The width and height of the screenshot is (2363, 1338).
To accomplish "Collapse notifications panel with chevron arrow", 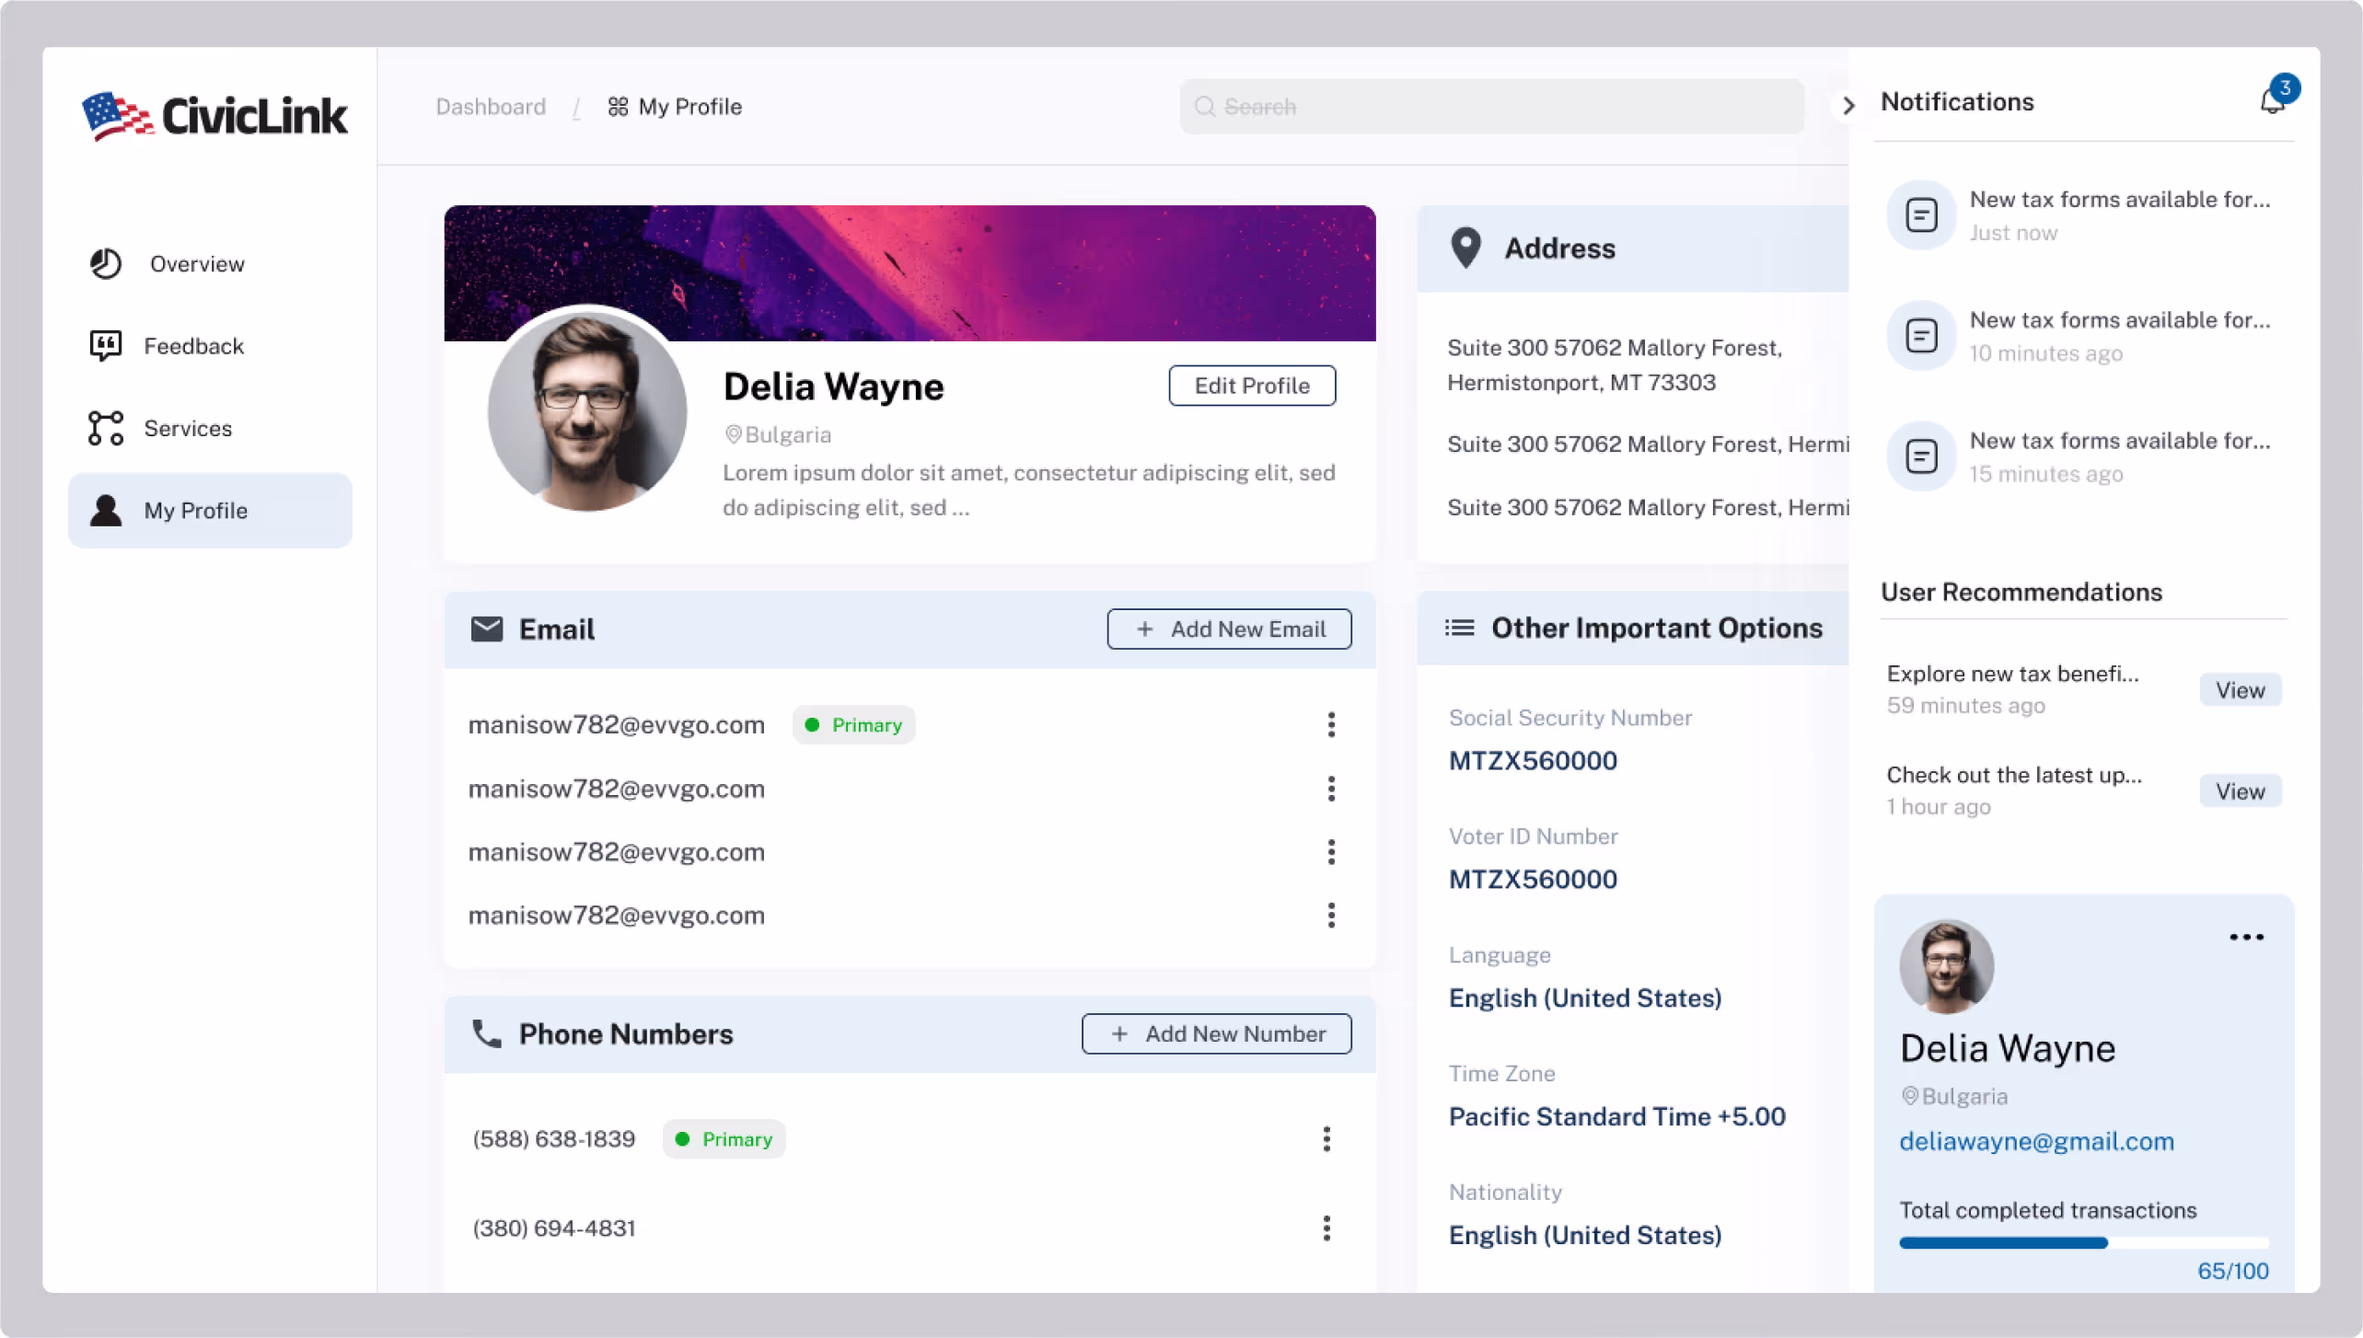I will [x=1848, y=107].
